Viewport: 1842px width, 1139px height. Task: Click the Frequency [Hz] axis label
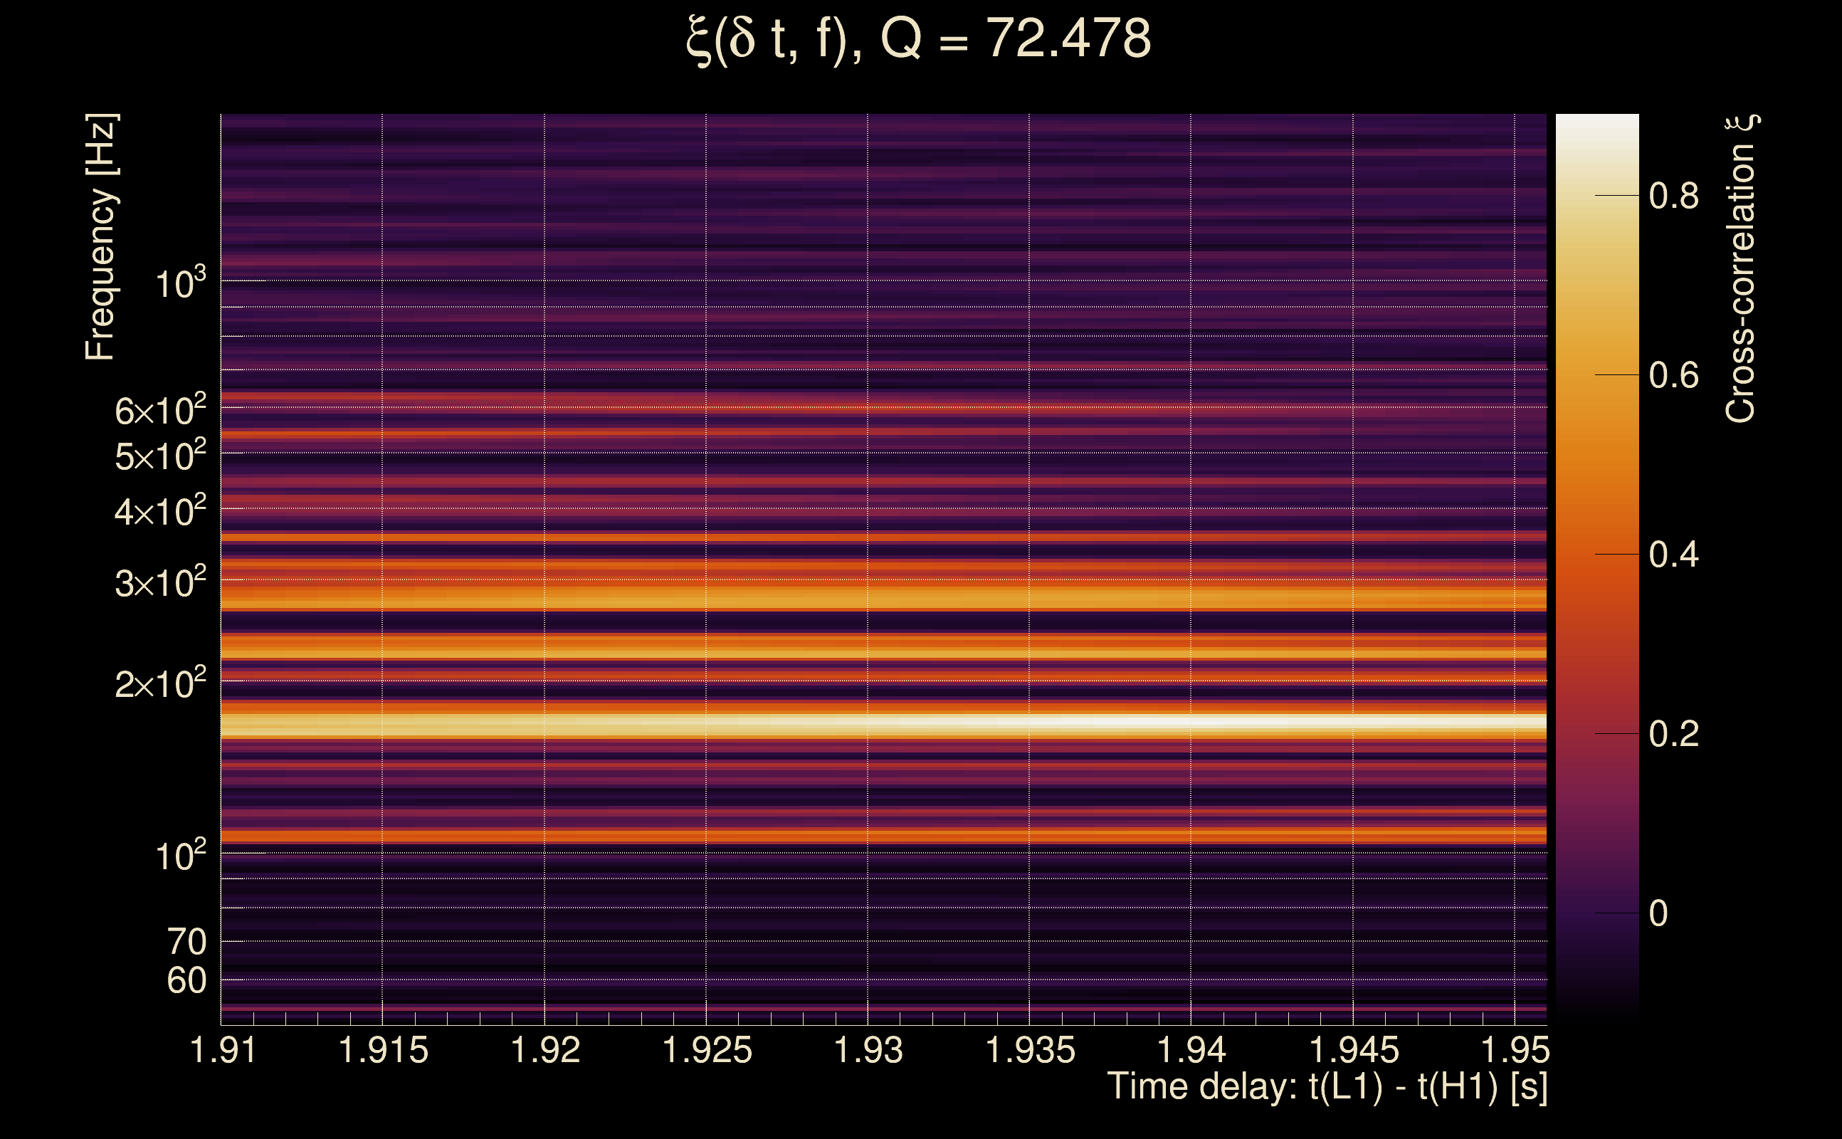pos(100,237)
